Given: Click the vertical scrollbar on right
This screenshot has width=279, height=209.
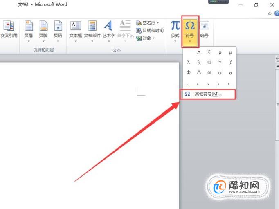Looking at the screenshot, I should point(277,104).
